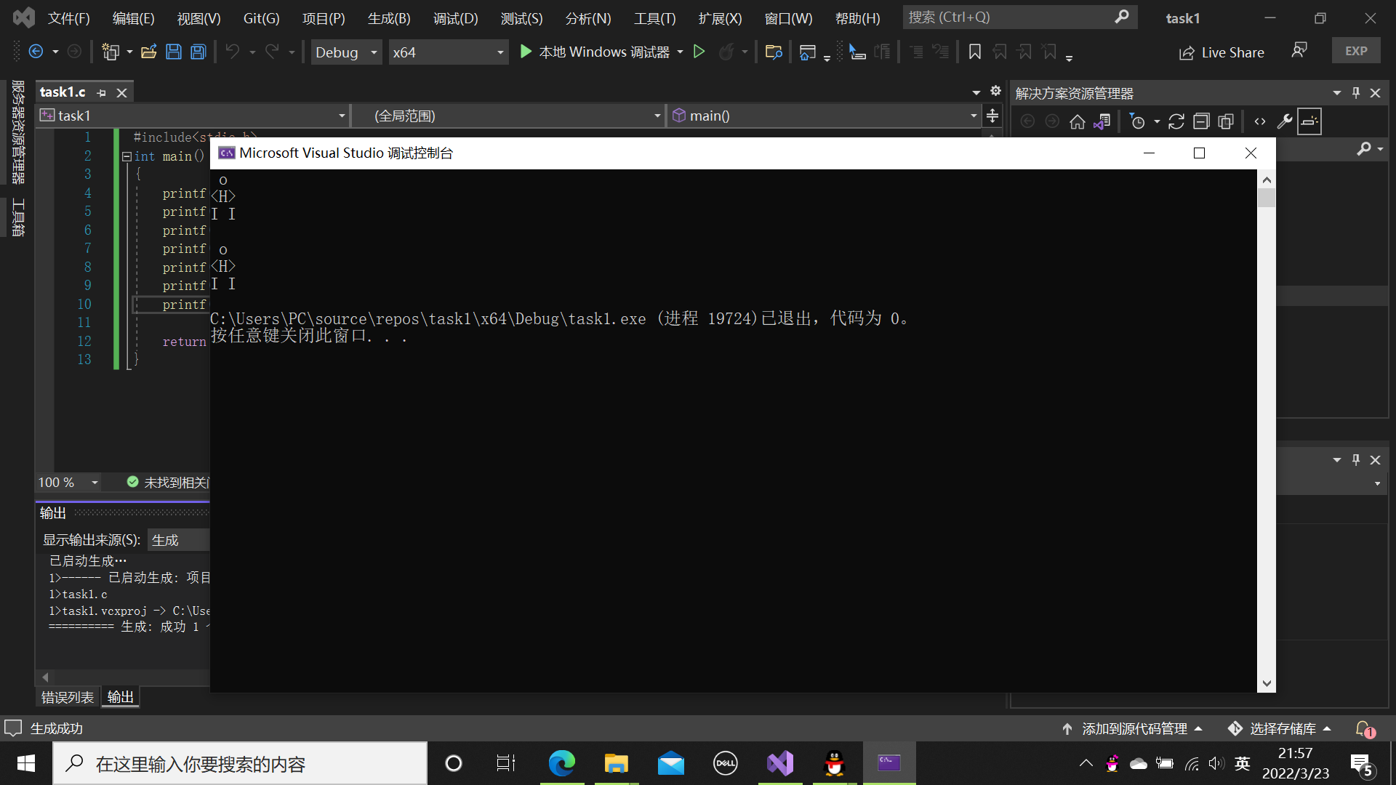Collapse the int main() code block
This screenshot has width=1396, height=785.
pos(127,156)
